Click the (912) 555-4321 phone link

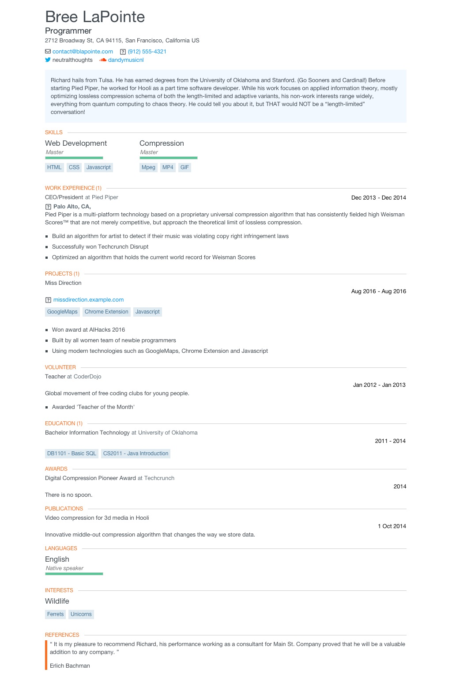[147, 52]
